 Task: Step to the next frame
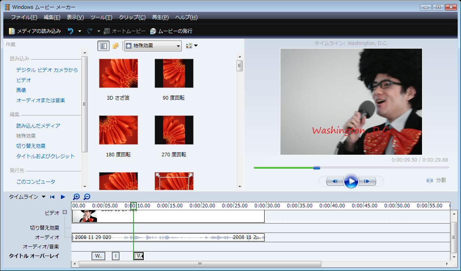368,181
